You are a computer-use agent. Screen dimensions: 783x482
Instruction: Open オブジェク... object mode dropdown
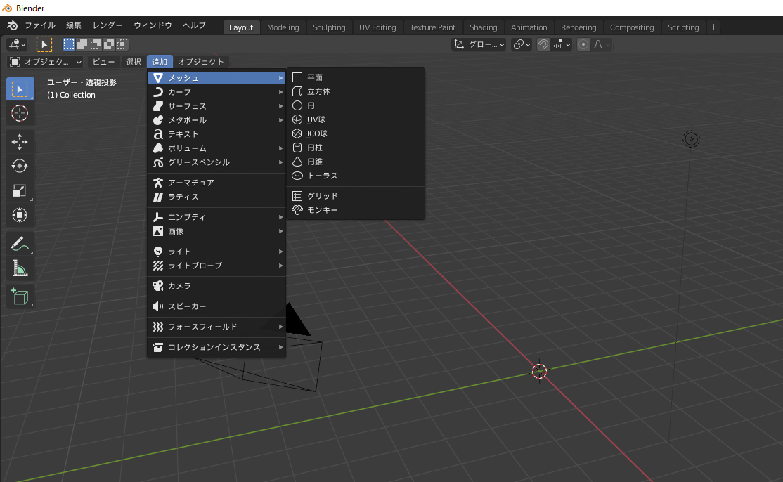[x=46, y=62]
